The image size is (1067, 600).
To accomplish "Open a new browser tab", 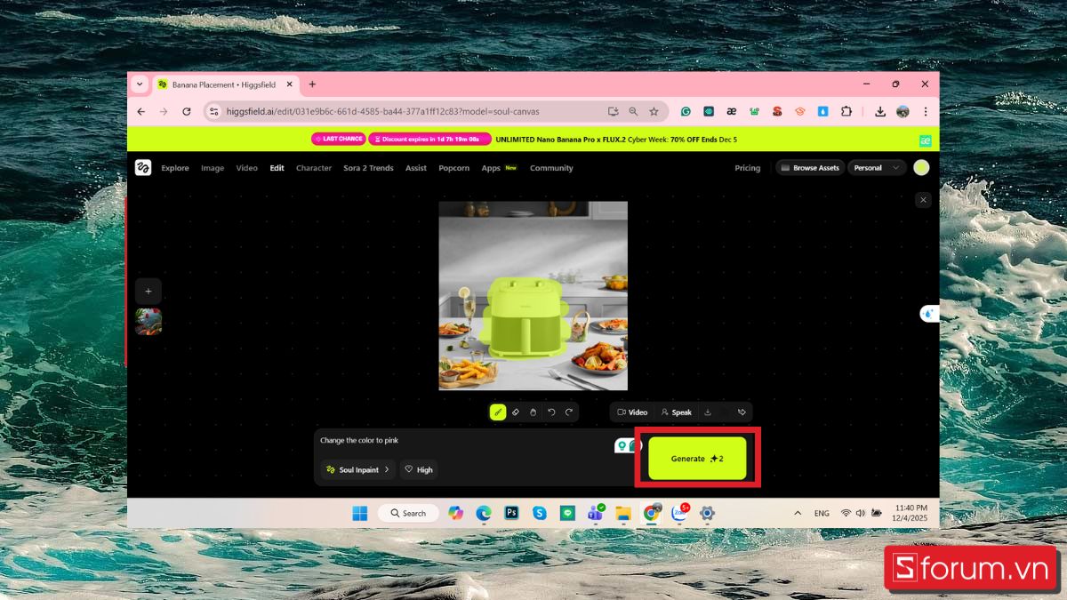I will (312, 84).
